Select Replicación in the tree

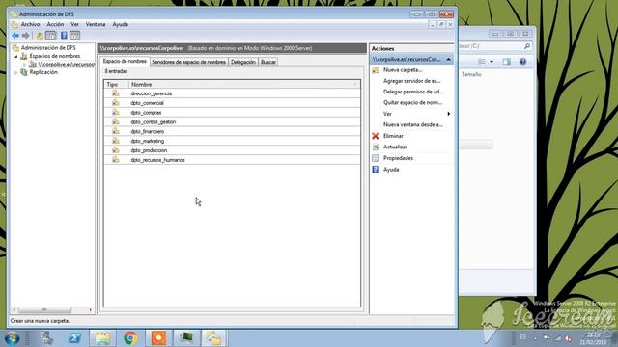tap(43, 72)
